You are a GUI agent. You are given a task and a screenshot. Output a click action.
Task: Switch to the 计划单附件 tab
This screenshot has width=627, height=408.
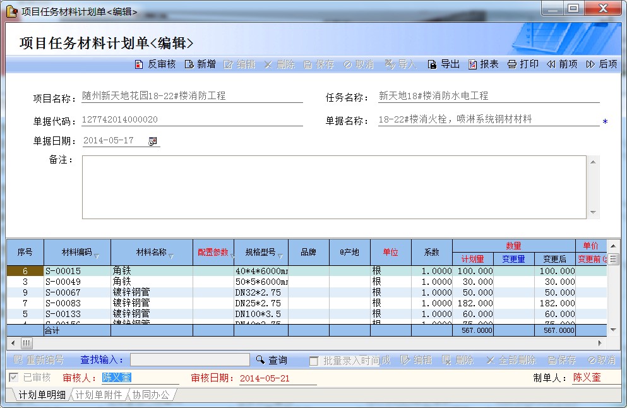point(99,395)
